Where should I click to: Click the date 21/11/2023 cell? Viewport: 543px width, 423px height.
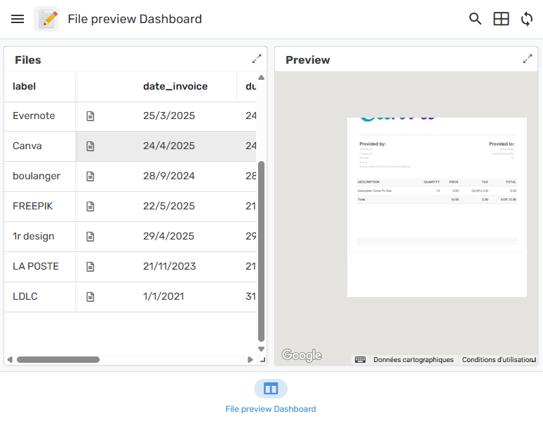[169, 266]
